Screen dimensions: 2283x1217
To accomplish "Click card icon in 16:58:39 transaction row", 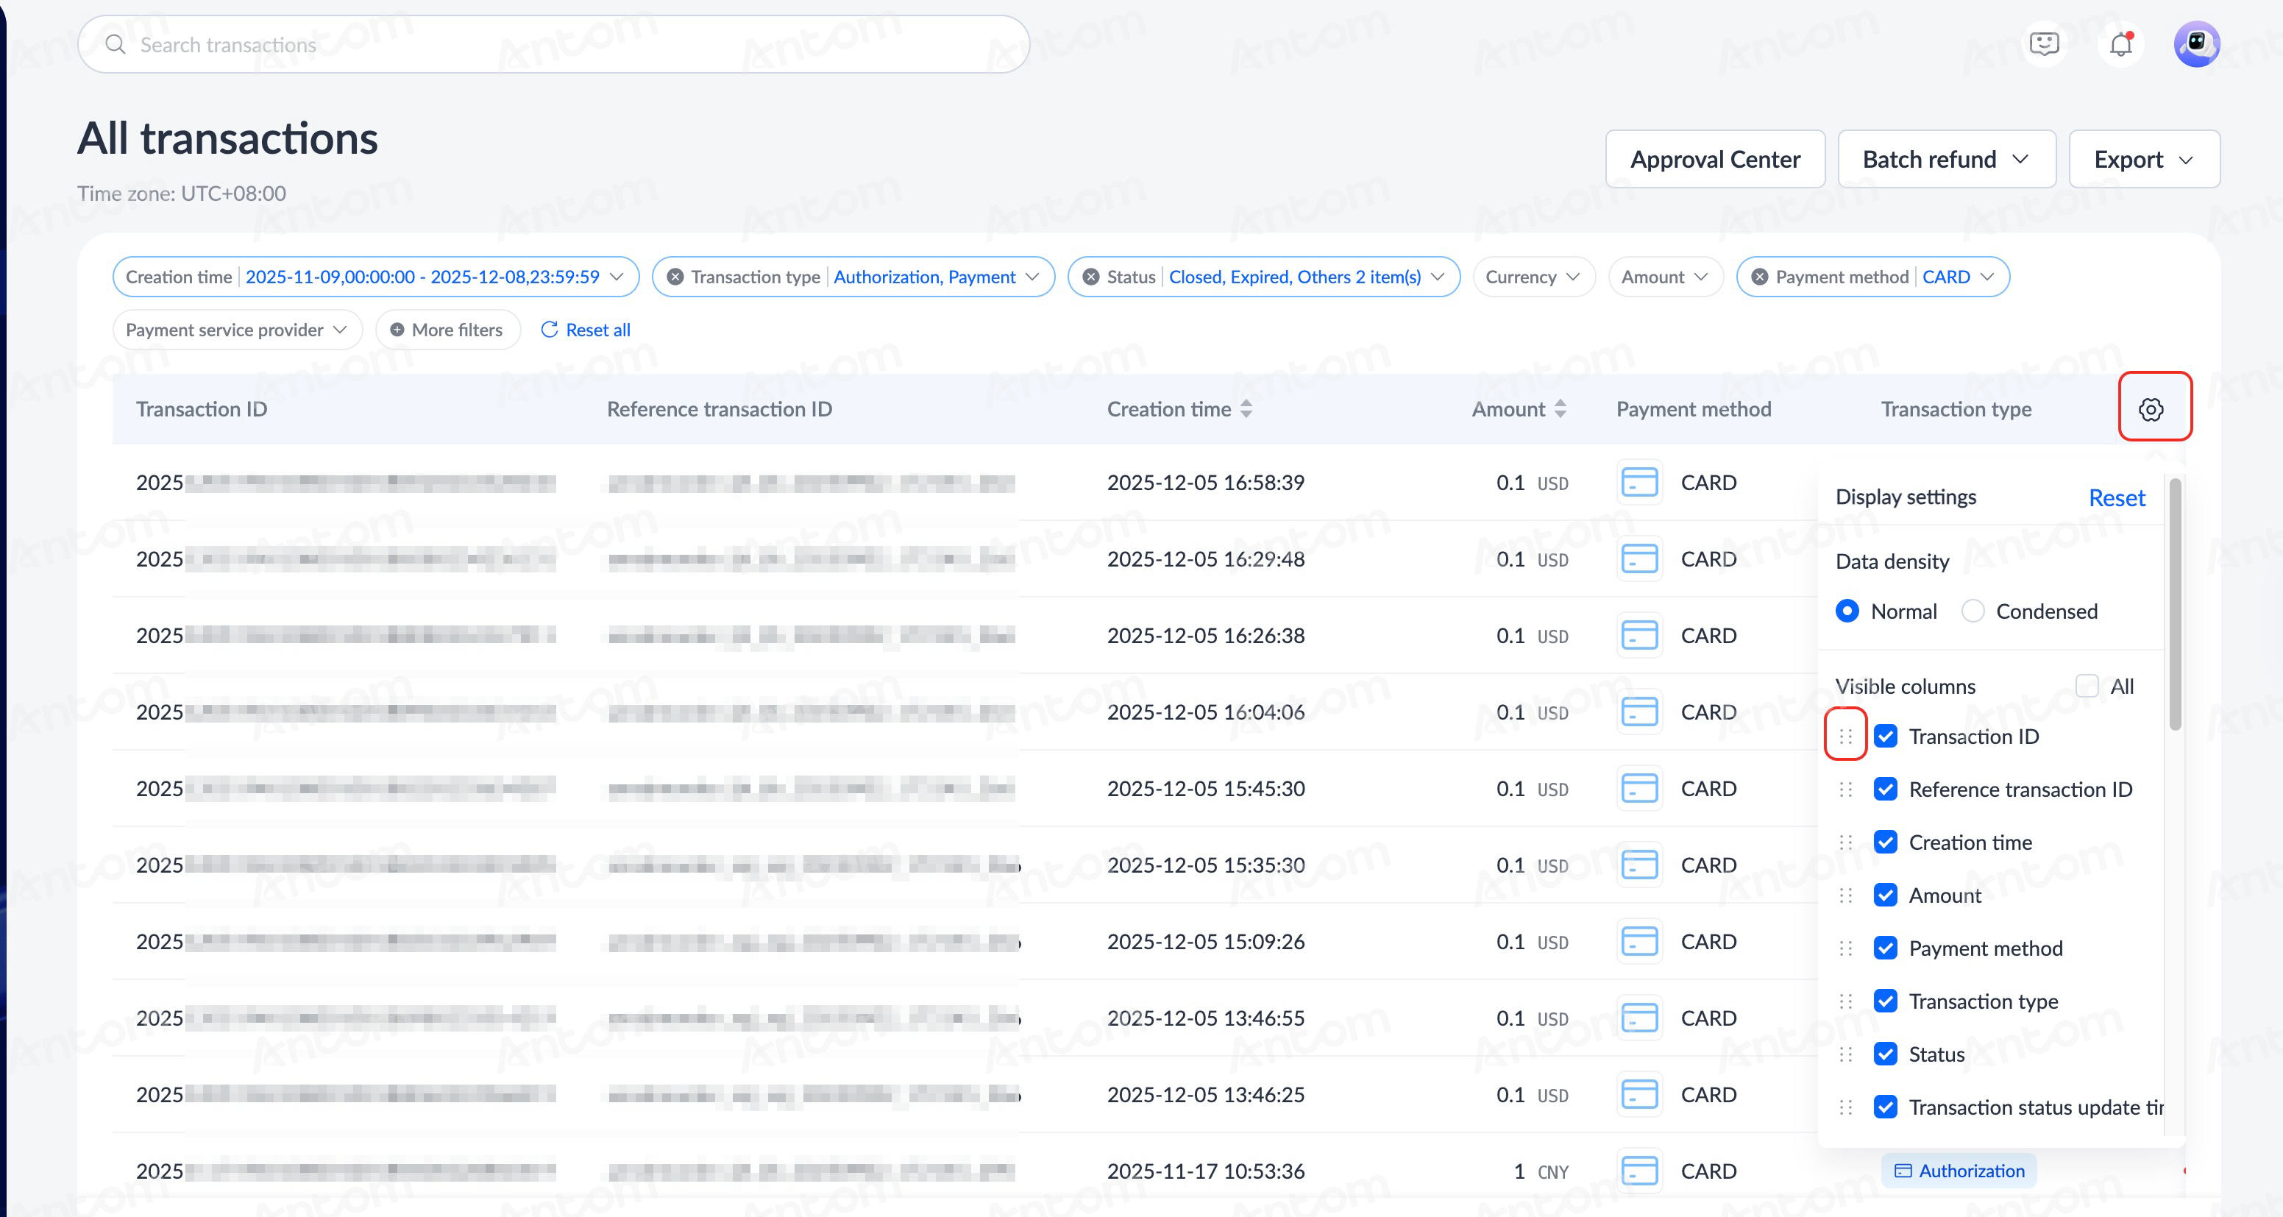I will pos(1638,482).
